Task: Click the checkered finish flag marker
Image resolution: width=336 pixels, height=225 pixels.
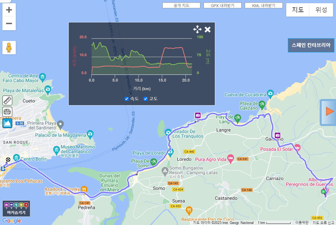Action: [8, 160]
